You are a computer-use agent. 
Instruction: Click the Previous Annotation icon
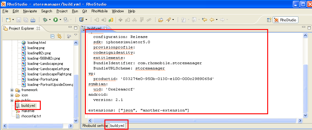click(x=194, y=20)
